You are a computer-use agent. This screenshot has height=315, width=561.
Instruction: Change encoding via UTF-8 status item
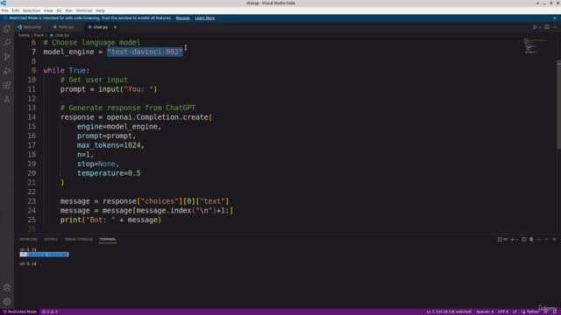point(503,311)
